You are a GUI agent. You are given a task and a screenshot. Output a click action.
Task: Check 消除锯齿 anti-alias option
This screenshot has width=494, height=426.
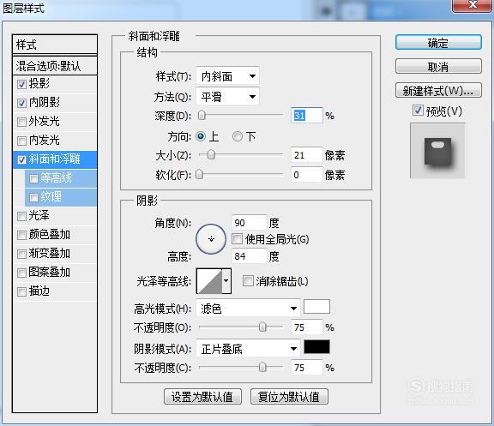coord(248,280)
